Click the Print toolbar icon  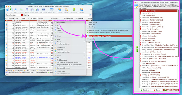[32, 10]
